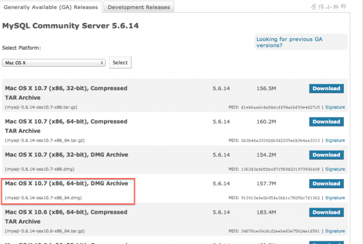Open Signature link for mysql-5.6.14-osx10.7-x86.dmg
363x244 pixels.
click(x=335, y=169)
